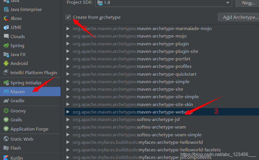Click the Maven 'm' icon
The image size is (259, 160).
coord(6,92)
